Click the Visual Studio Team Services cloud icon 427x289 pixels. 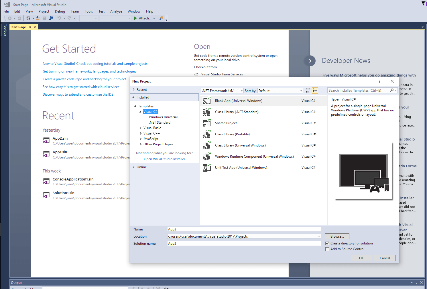[196, 74]
